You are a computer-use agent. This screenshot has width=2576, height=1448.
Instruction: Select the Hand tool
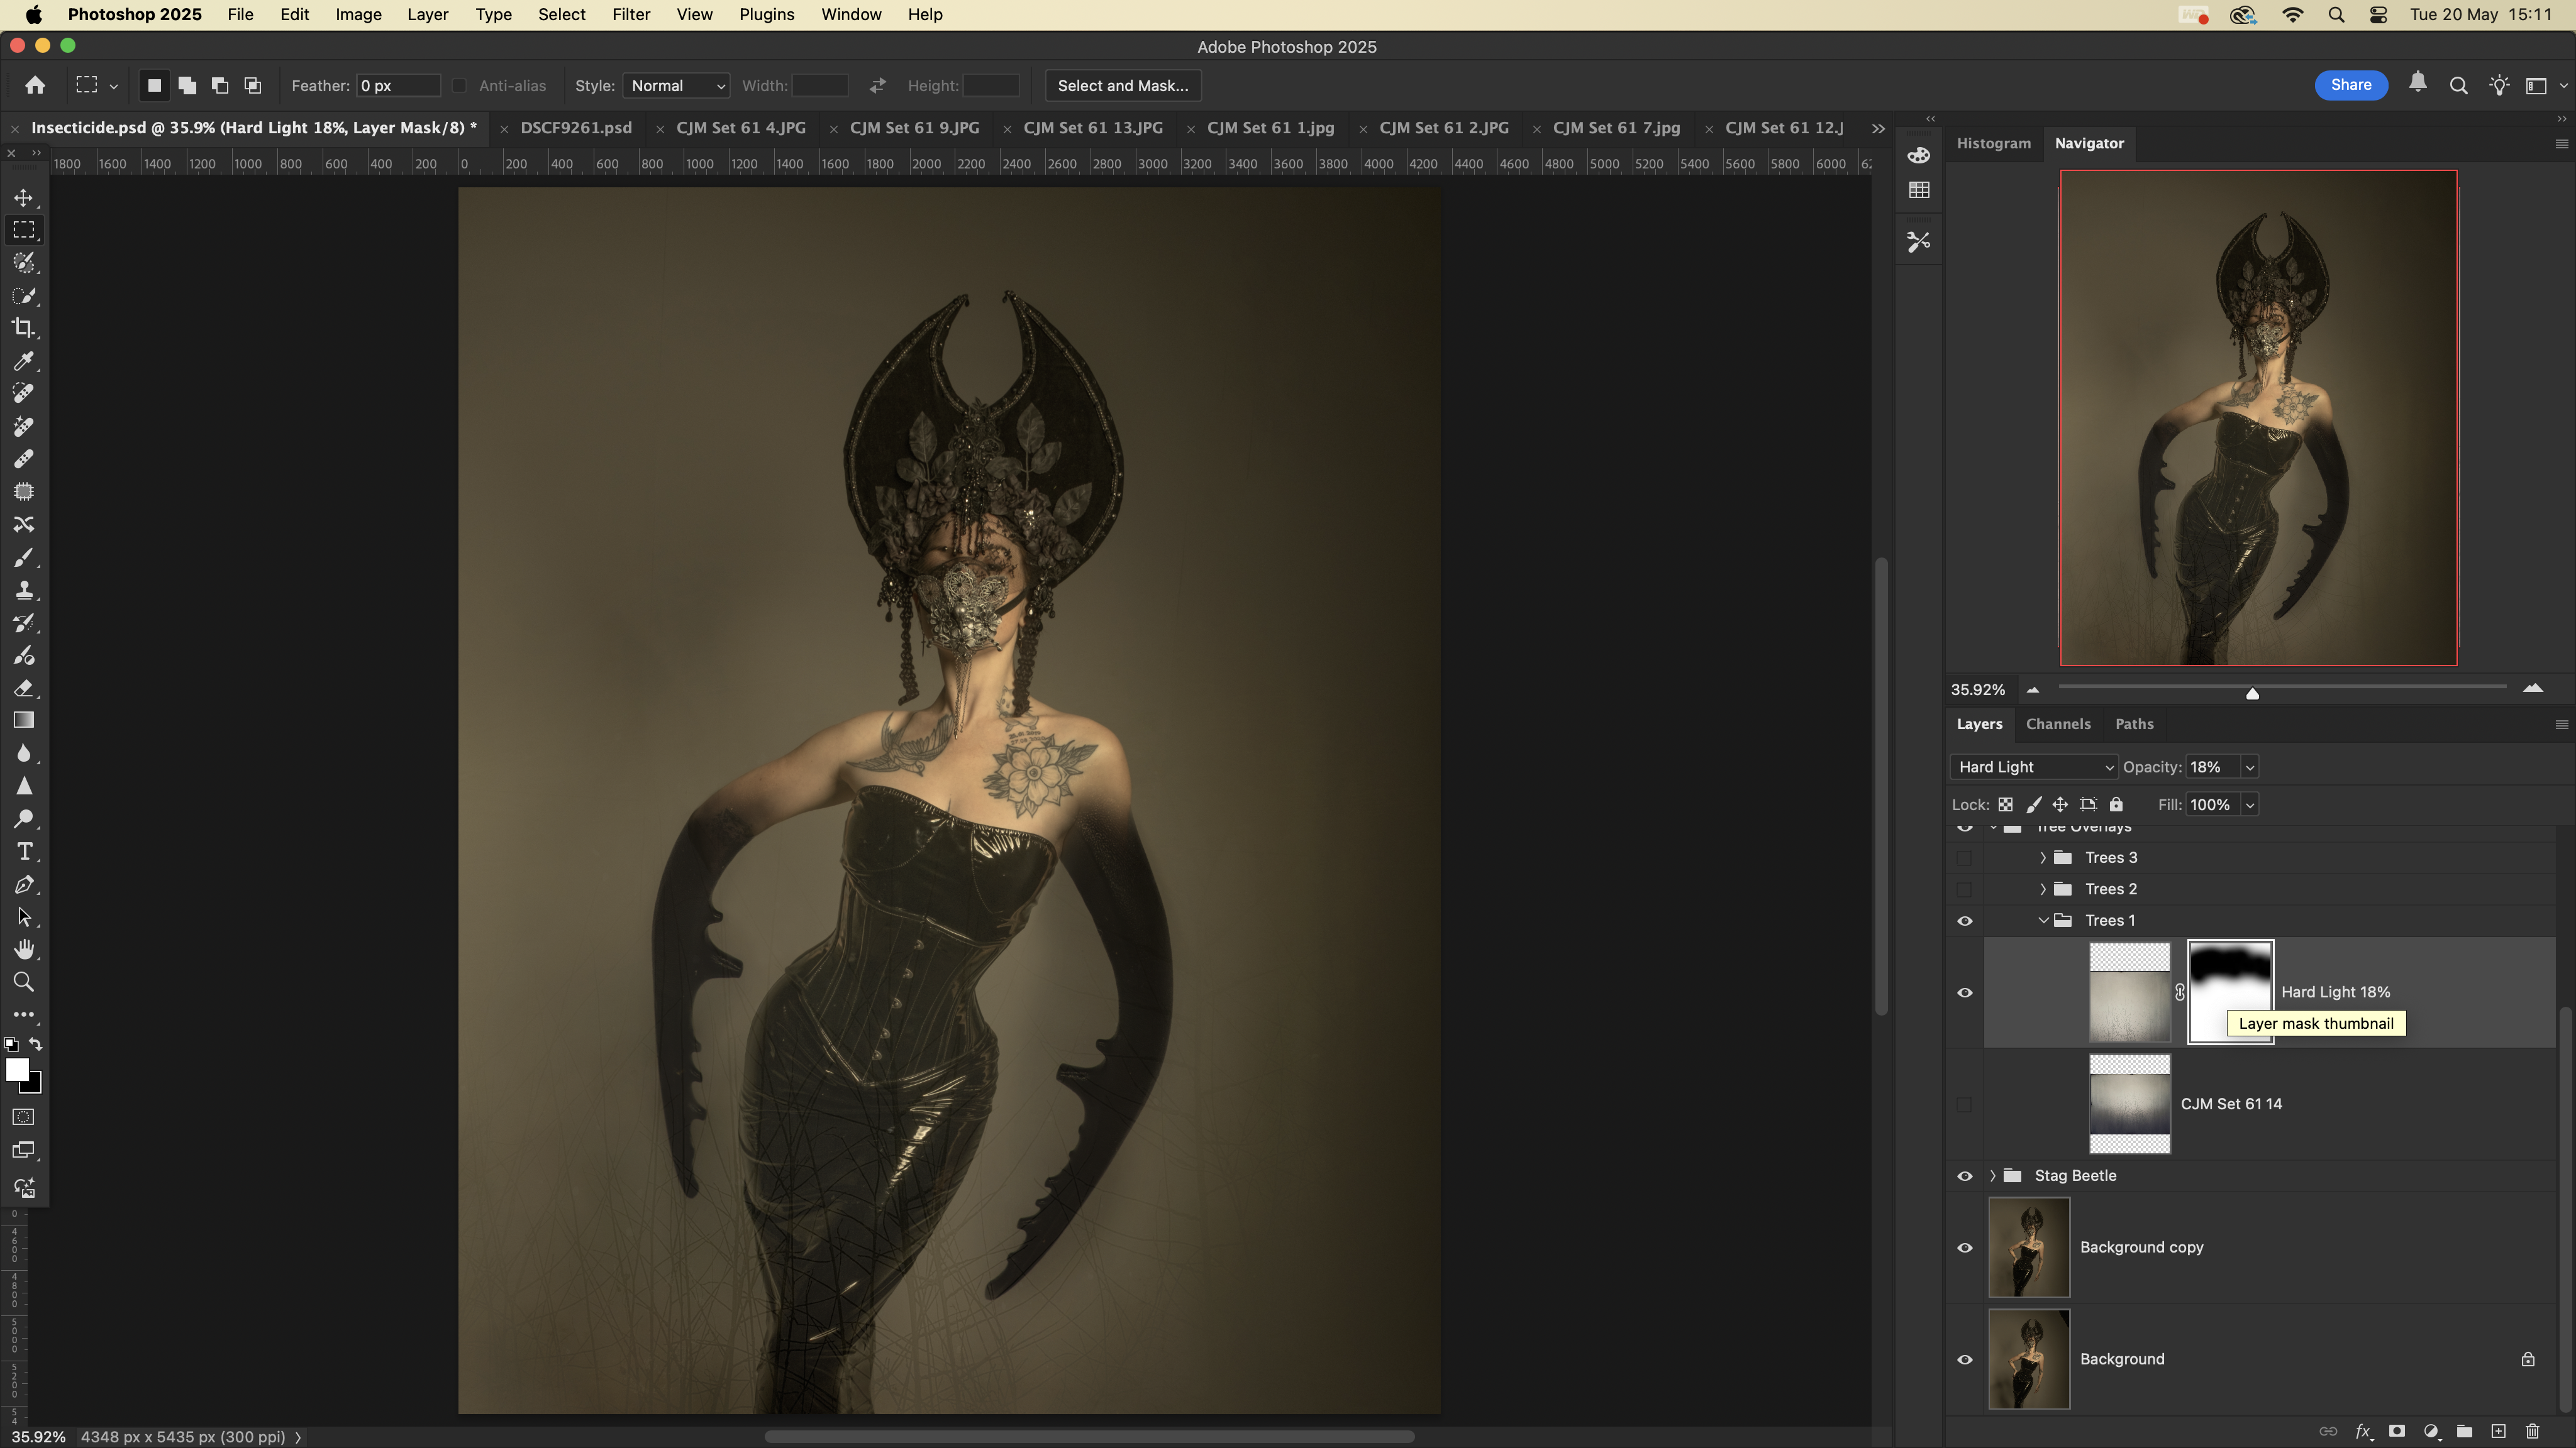click(x=24, y=950)
